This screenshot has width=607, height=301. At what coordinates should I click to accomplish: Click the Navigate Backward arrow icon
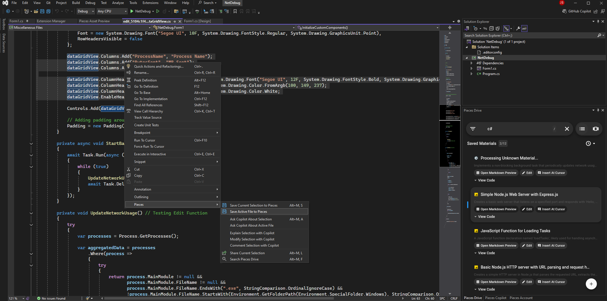coord(8,11)
